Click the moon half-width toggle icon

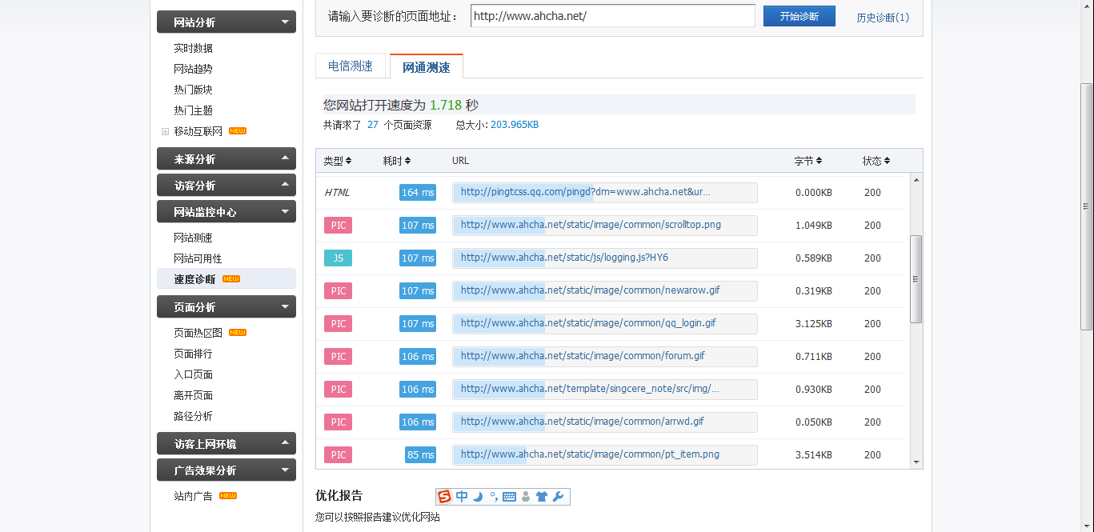point(478,497)
